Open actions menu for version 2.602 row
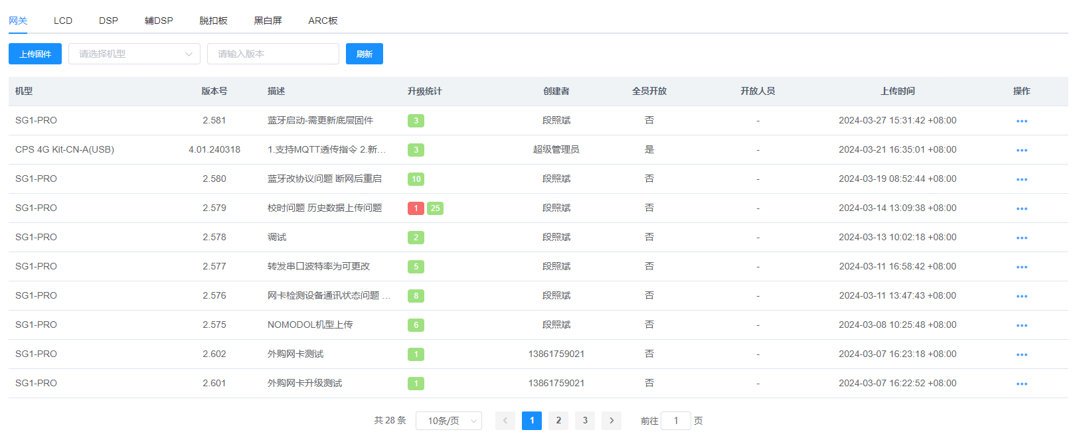The width and height of the screenshot is (1075, 442). [1021, 354]
